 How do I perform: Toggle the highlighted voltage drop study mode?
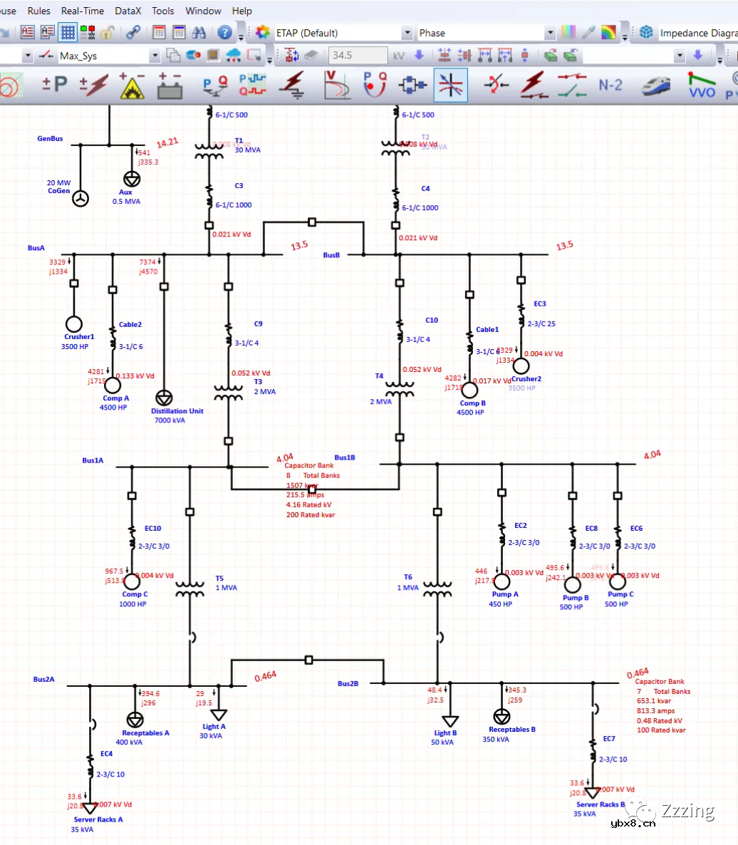(x=450, y=85)
